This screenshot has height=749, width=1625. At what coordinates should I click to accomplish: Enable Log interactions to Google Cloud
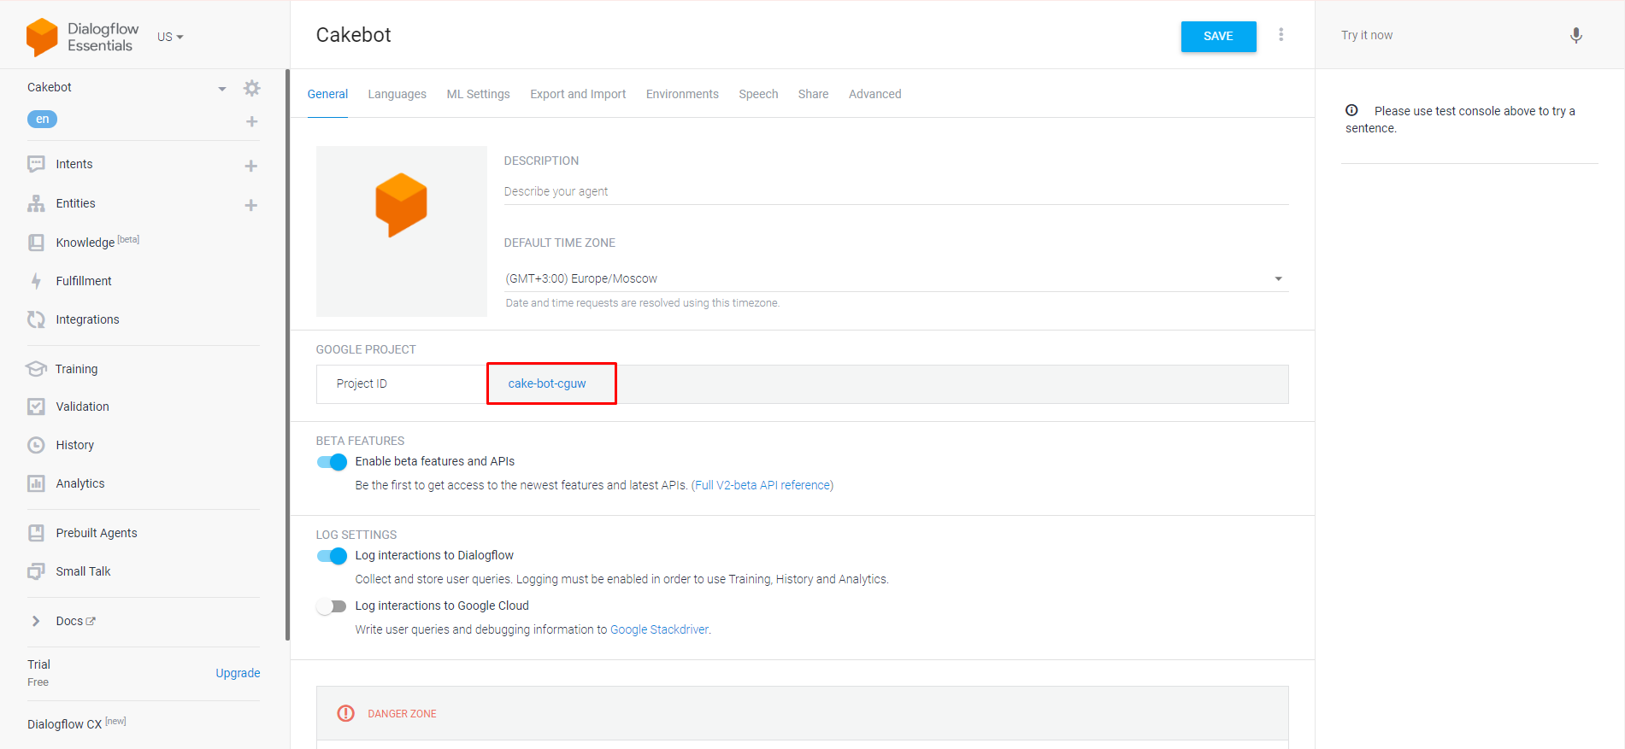coord(332,606)
